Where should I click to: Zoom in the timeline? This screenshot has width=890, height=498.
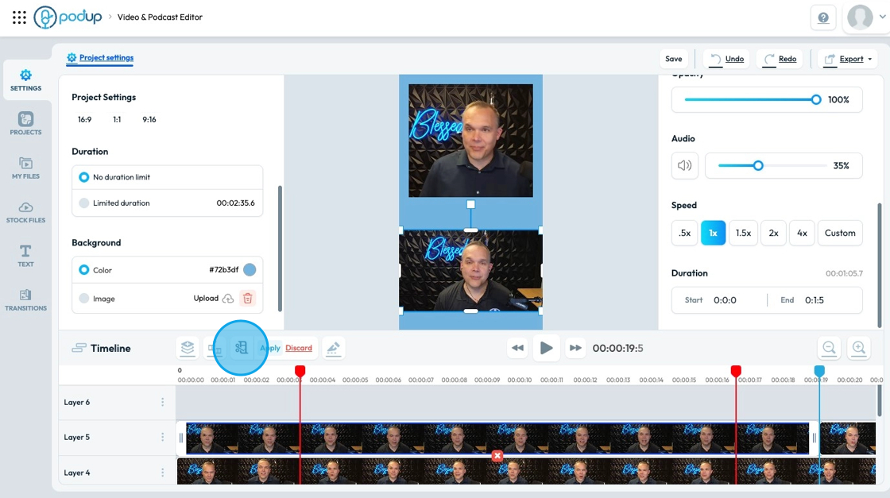coord(859,348)
